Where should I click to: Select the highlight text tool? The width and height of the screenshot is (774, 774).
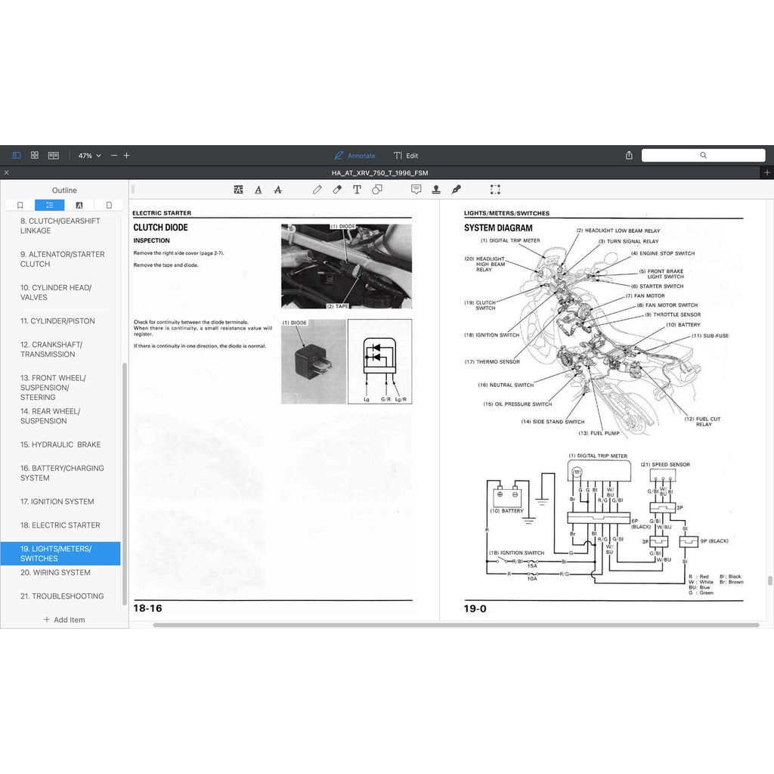[x=239, y=190]
